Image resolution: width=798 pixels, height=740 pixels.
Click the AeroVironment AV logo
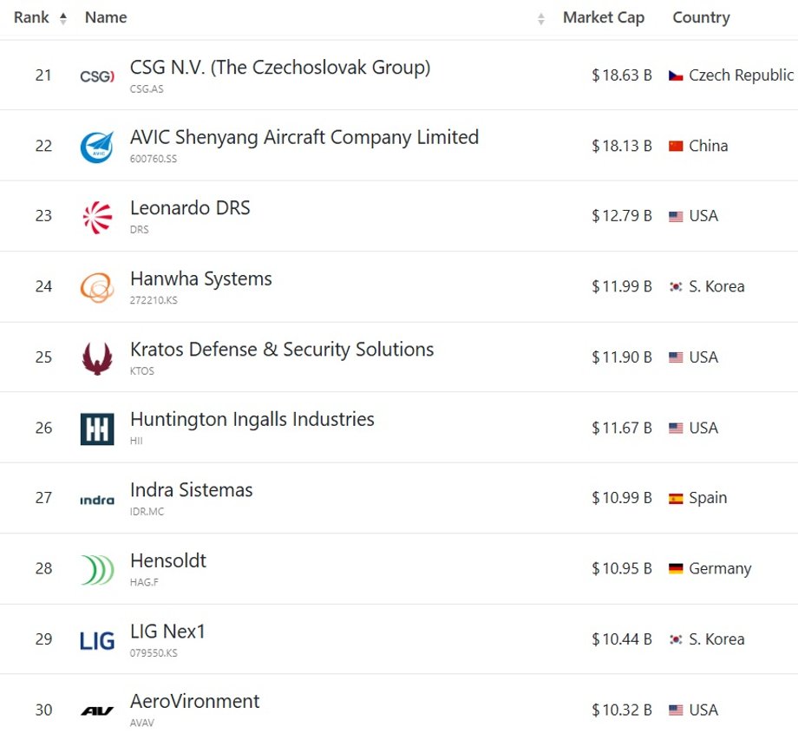click(x=97, y=711)
